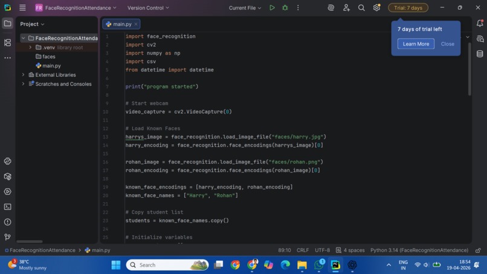The width and height of the screenshot is (487, 274).
Task: Open PyCharm from the taskbar
Action: (335, 265)
